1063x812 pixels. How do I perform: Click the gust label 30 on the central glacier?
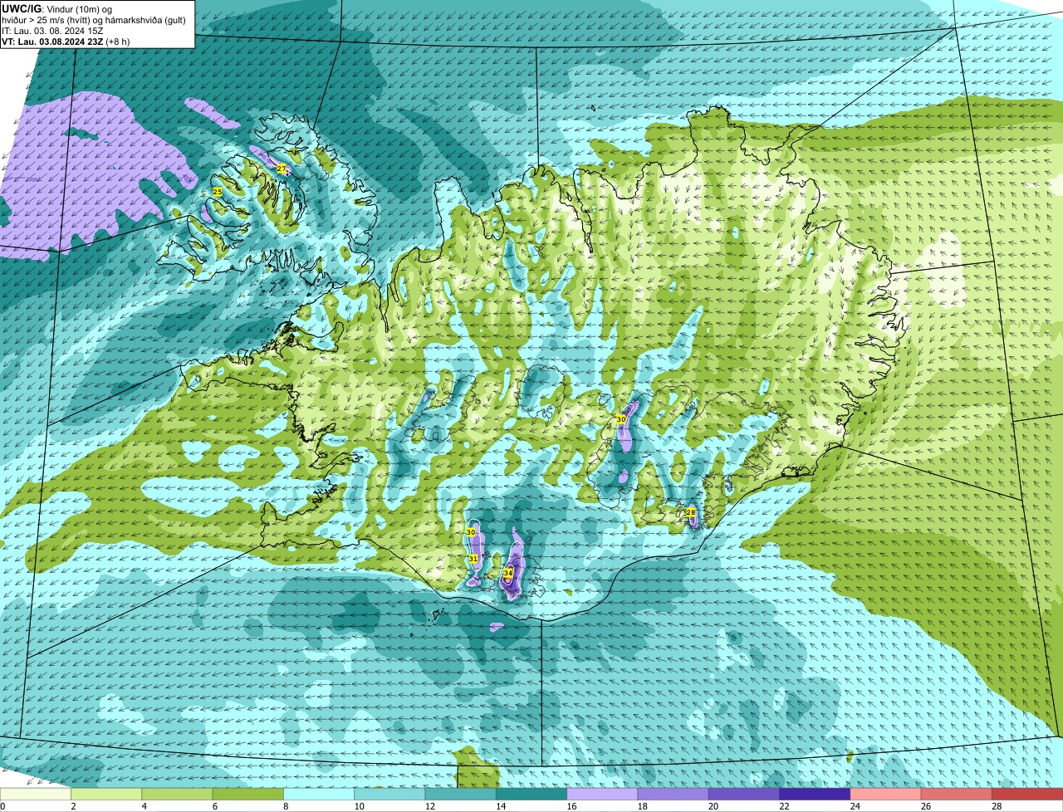point(621,420)
